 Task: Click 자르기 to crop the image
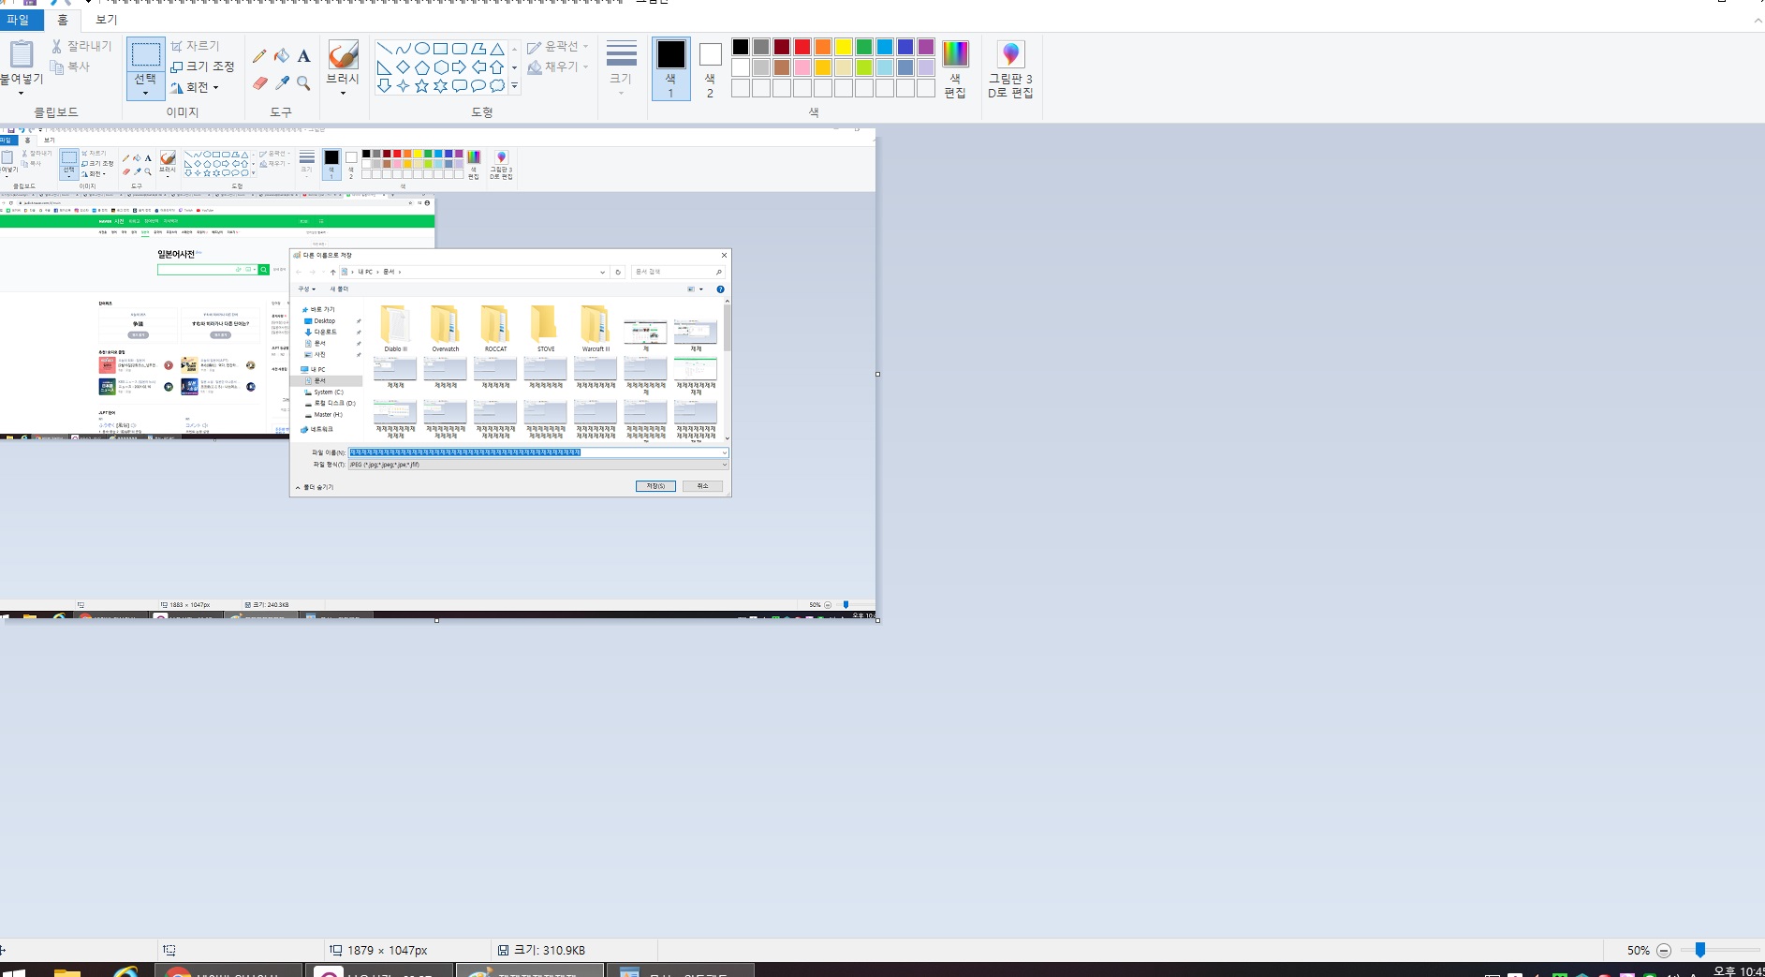click(195, 46)
